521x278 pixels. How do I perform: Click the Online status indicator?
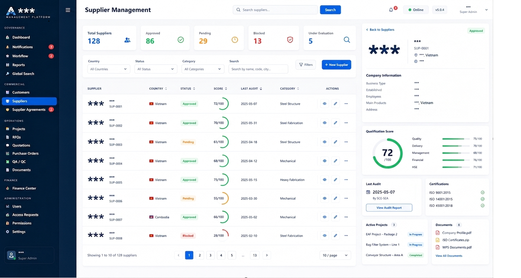point(416,10)
